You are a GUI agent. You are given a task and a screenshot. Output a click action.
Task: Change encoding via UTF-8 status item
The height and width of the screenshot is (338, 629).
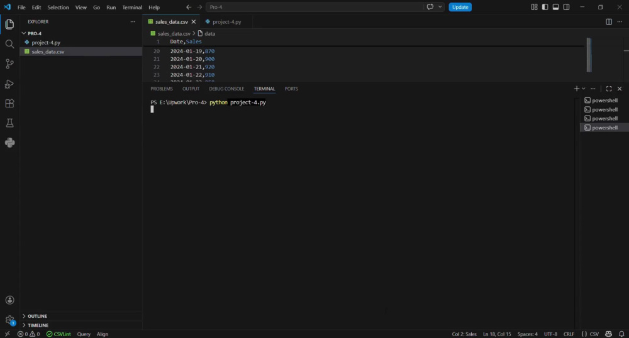coord(550,334)
